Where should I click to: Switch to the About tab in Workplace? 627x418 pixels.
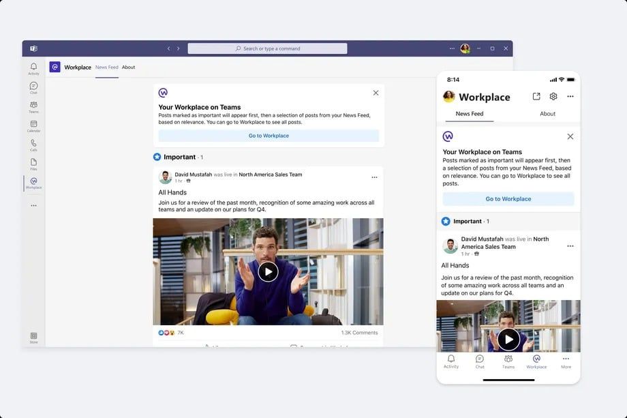pos(129,67)
